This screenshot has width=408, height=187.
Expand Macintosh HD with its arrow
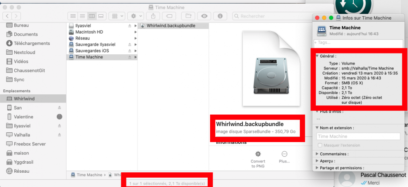click(x=135, y=32)
